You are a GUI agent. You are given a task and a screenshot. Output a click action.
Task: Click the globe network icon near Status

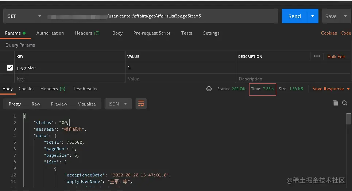209,89
